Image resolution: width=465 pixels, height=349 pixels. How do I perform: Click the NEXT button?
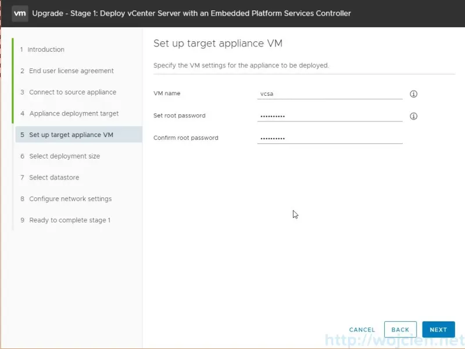coord(438,329)
